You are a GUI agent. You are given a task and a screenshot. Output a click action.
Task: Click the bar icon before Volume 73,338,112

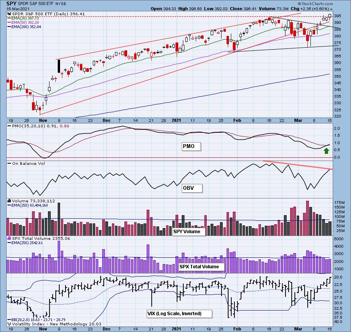click(x=9, y=201)
